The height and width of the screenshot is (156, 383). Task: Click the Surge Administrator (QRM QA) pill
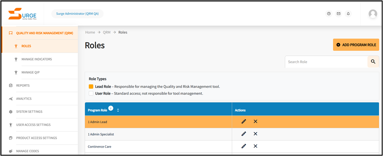tap(77, 14)
